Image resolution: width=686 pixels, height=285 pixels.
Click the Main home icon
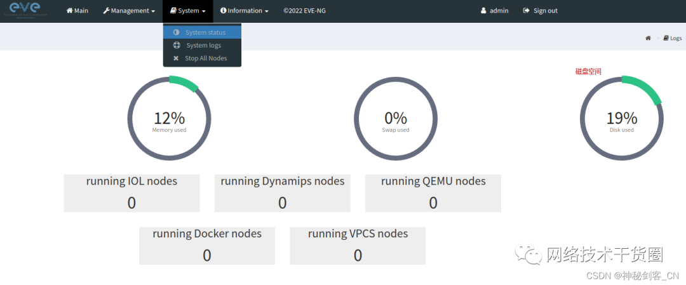click(70, 11)
